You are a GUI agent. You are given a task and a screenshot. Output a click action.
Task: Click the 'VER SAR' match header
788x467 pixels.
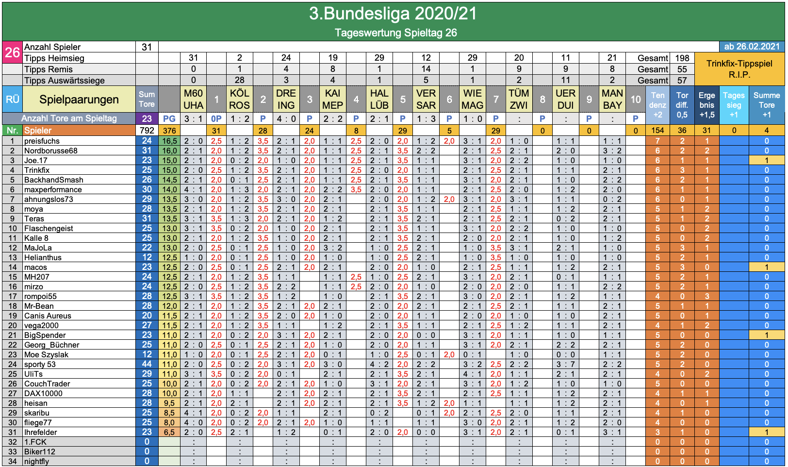426,100
